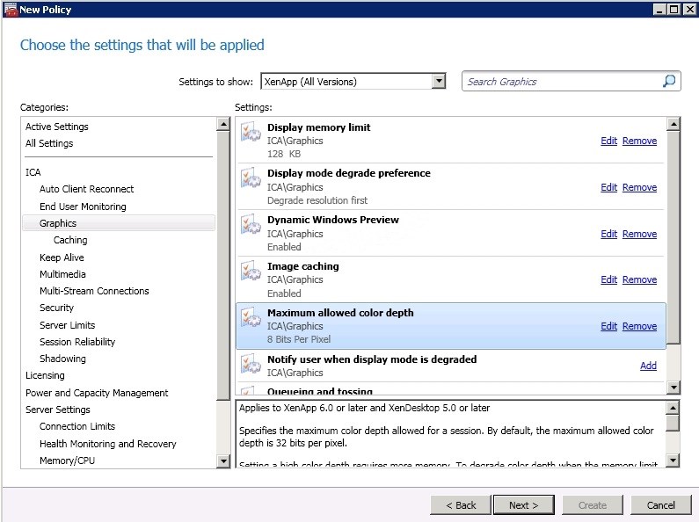This screenshot has height=522, width=699.
Task: Click the Maximum allowed color depth icon
Action: click(x=251, y=317)
